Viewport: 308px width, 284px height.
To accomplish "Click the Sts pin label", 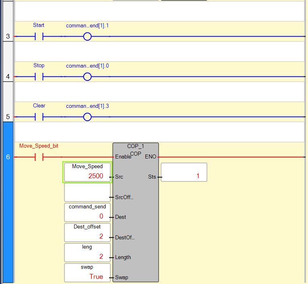I will [x=152, y=177].
